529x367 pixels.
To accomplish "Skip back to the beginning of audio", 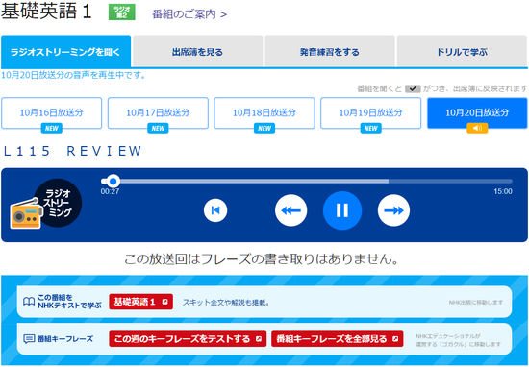I will tap(215, 210).
